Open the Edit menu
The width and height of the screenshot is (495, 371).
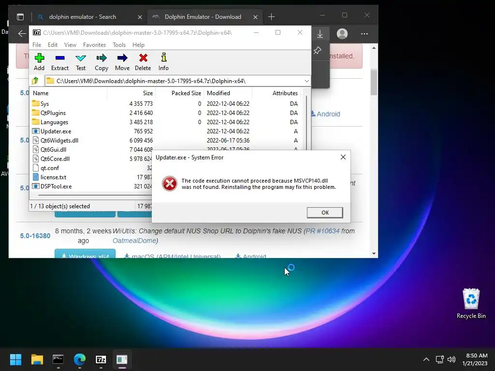click(52, 45)
